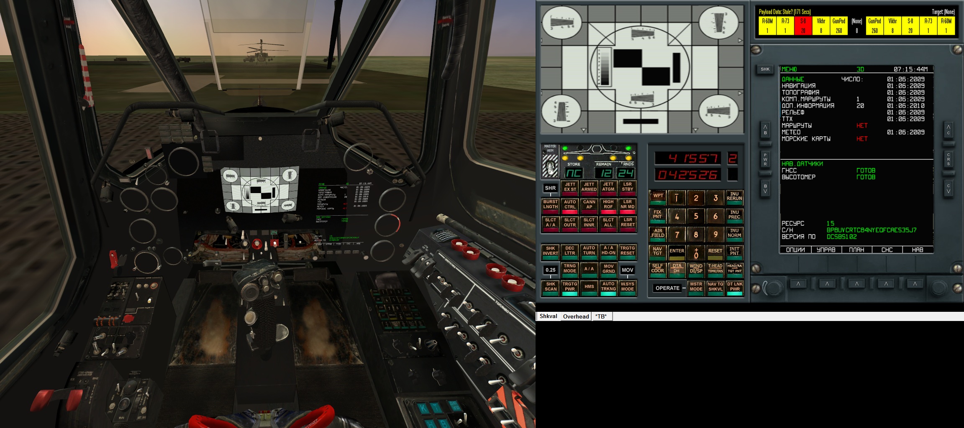Screen dimensions: 964x428
Task: Click the ABRIS cursor control knob
Action: 938,288
